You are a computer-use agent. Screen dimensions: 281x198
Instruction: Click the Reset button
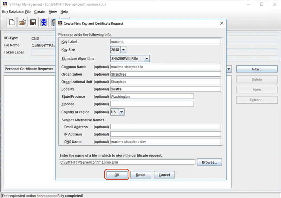point(140,175)
